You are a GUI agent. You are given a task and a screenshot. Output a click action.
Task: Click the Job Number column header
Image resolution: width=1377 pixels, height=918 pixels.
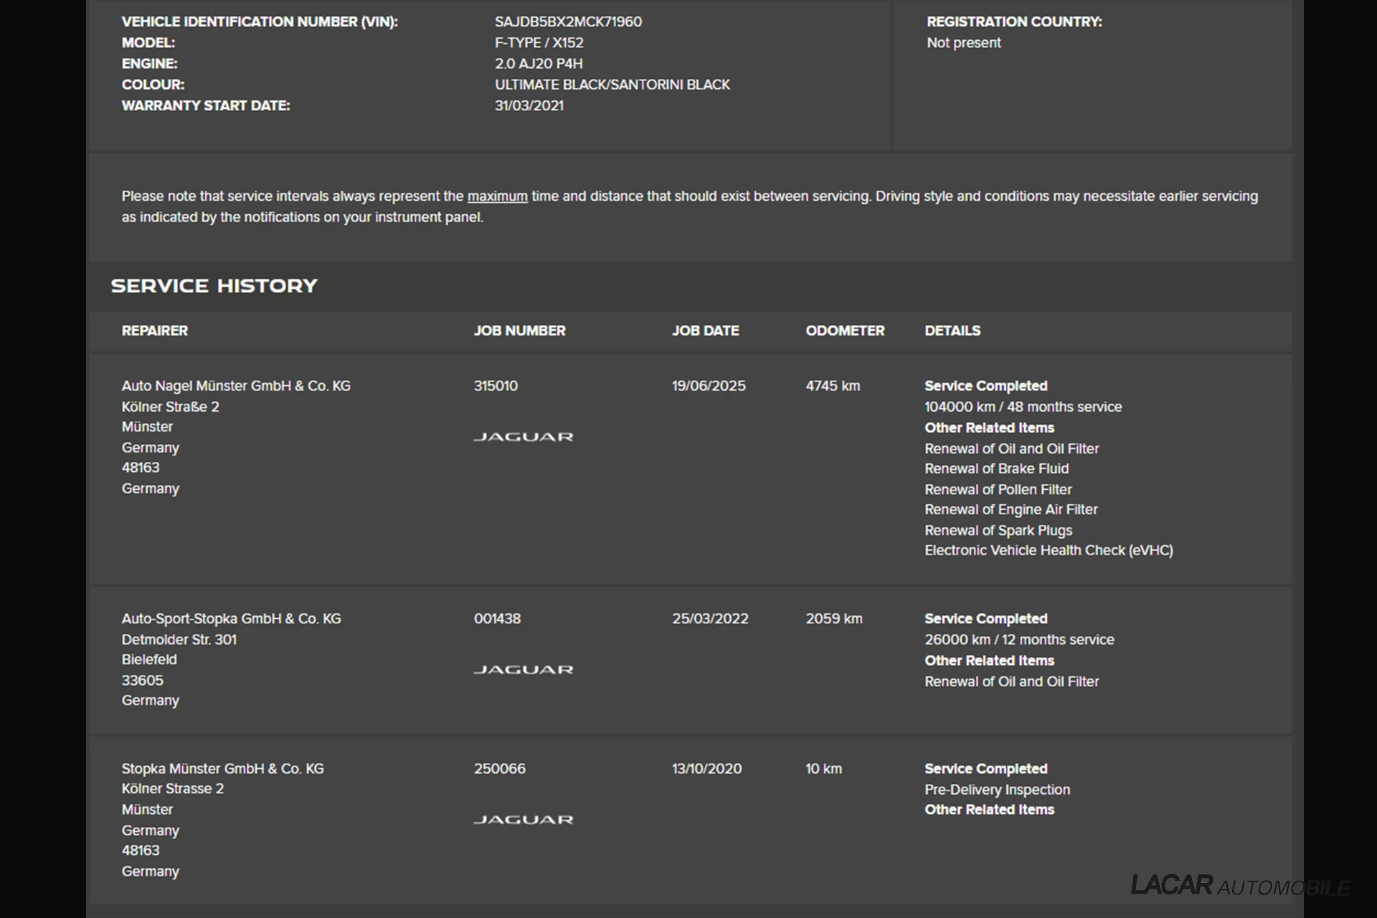click(x=519, y=331)
